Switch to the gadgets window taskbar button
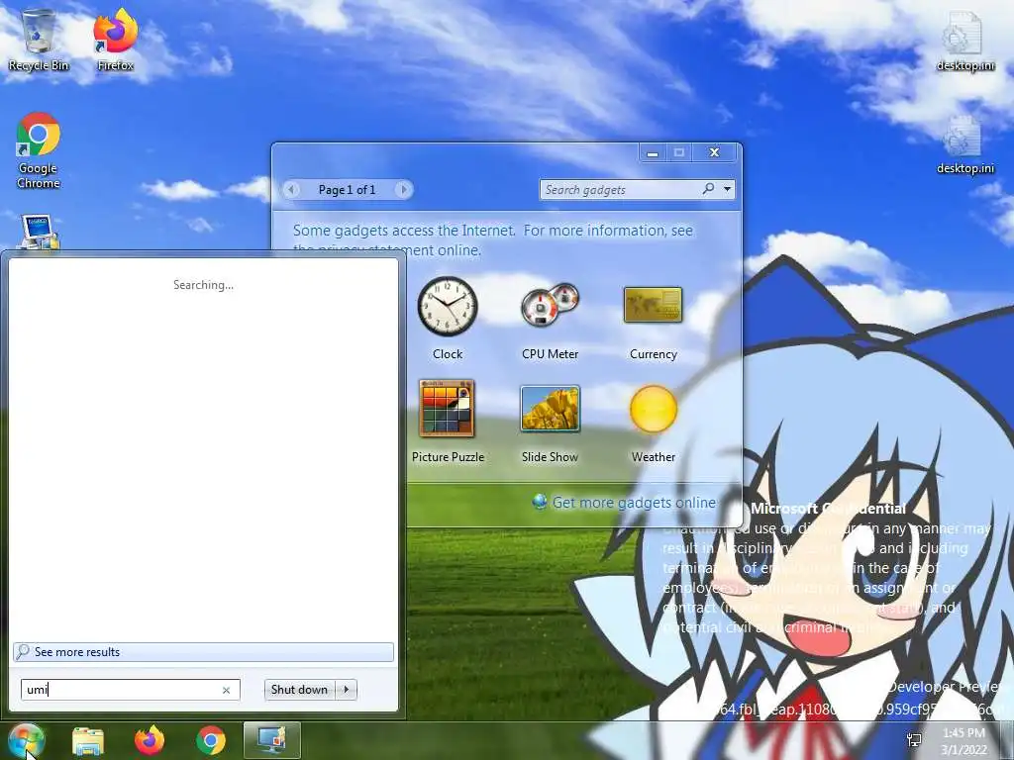1014x760 pixels. (x=272, y=740)
